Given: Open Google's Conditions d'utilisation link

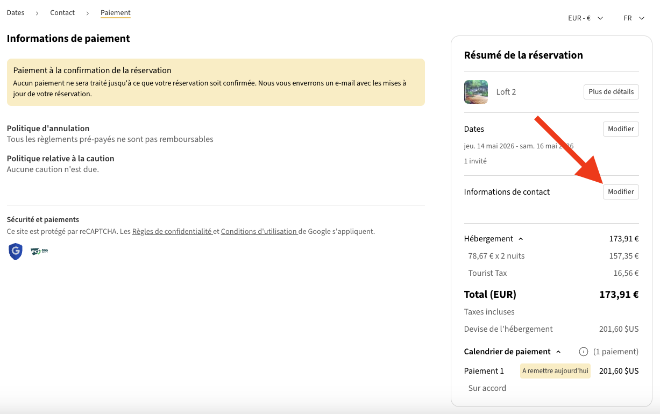Looking at the screenshot, I should point(259,232).
